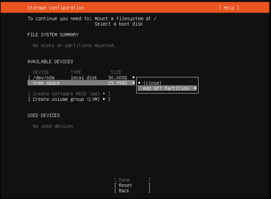Click the TYPE column header

click(x=76, y=72)
